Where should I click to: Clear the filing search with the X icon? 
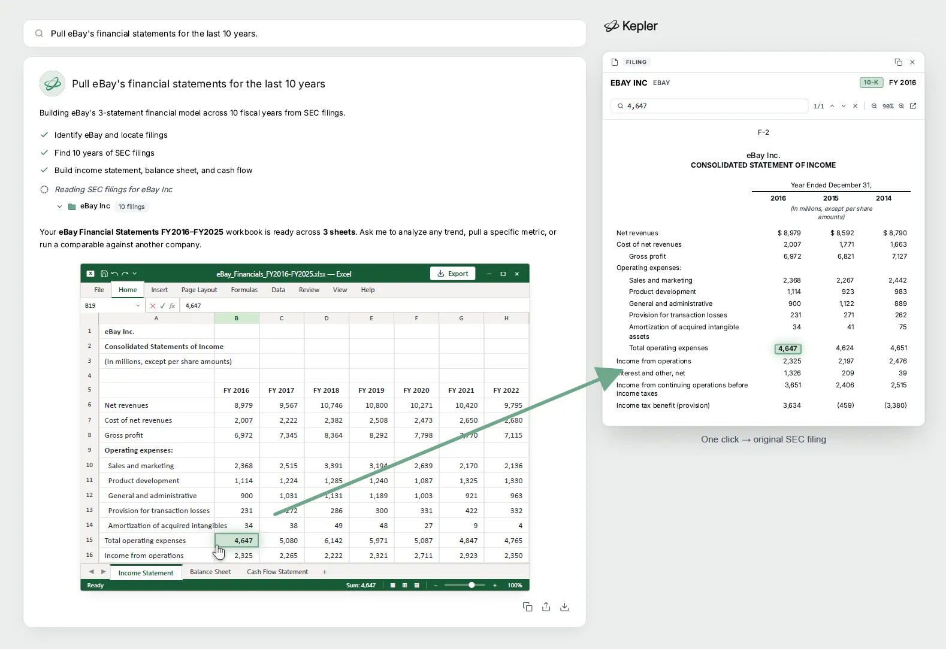(x=855, y=106)
